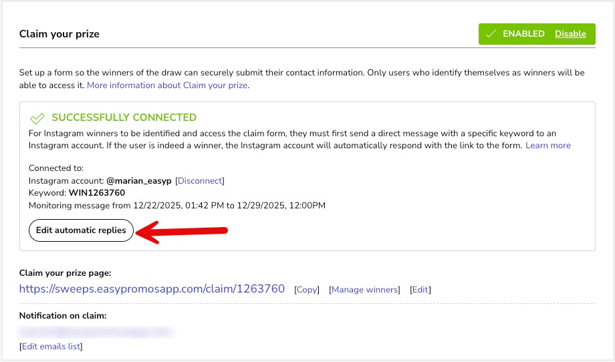Click the blurred notification email address
The width and height of the screenshot is (615, 362).
(x=96, y=331)
